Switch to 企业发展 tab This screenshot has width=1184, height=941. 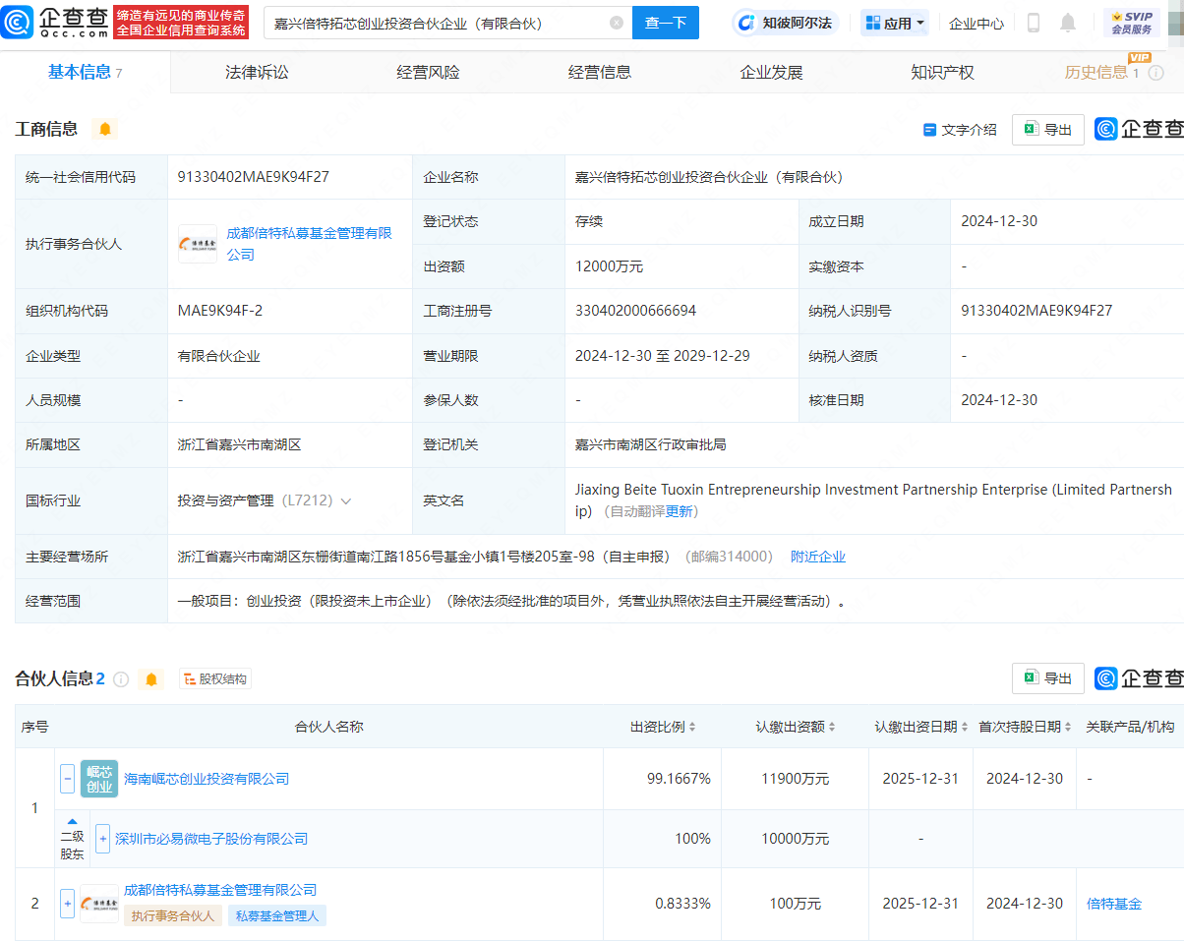pyautogui.click(x=771, y=72)
